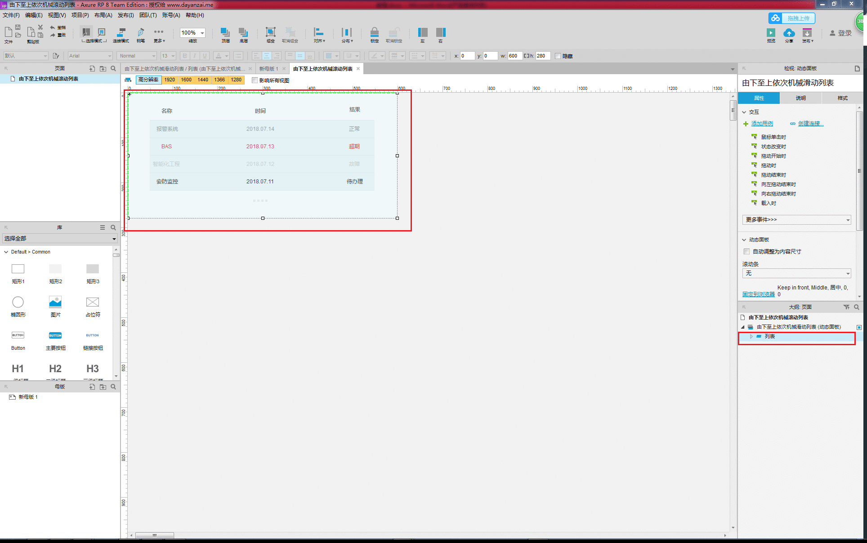
Task: Click the 固定到浏览器 link
Action: (758, 294)
